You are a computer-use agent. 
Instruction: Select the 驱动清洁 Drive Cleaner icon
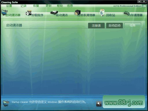coord(54,13)
